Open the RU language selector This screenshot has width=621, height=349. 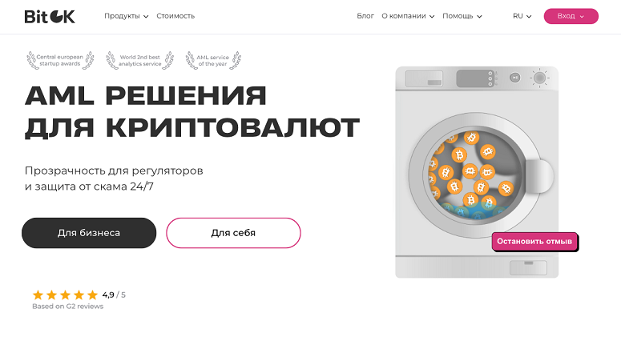pos(522,16)
